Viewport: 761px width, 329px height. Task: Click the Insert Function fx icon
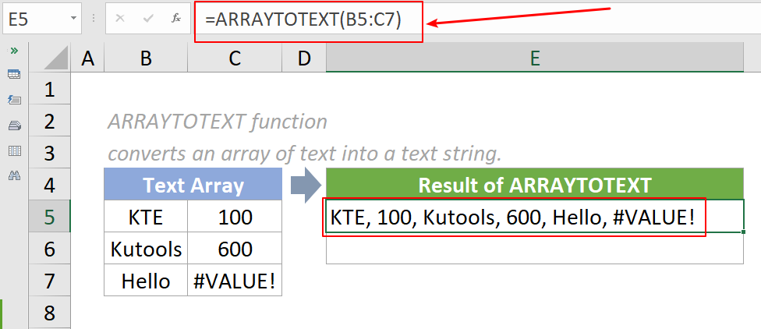[x=176, y=18]
